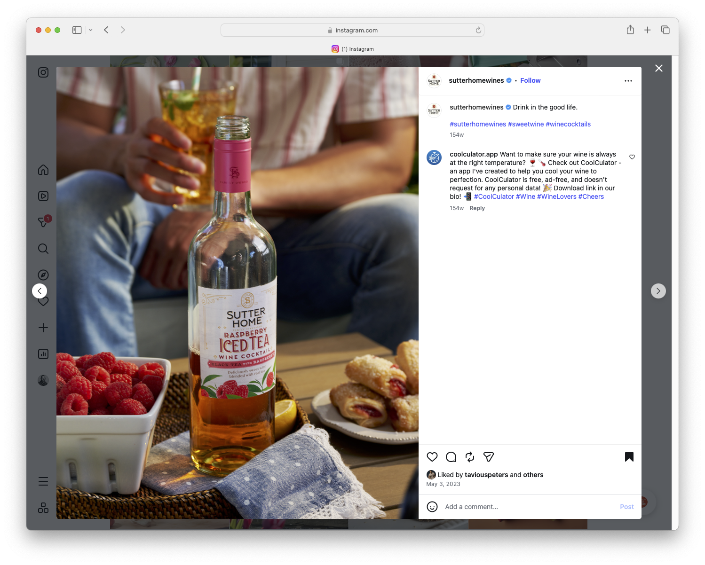The height and width of the screenshot is (565, 705).
Task: Like the post with heart icon
Action: click(432, 457)
